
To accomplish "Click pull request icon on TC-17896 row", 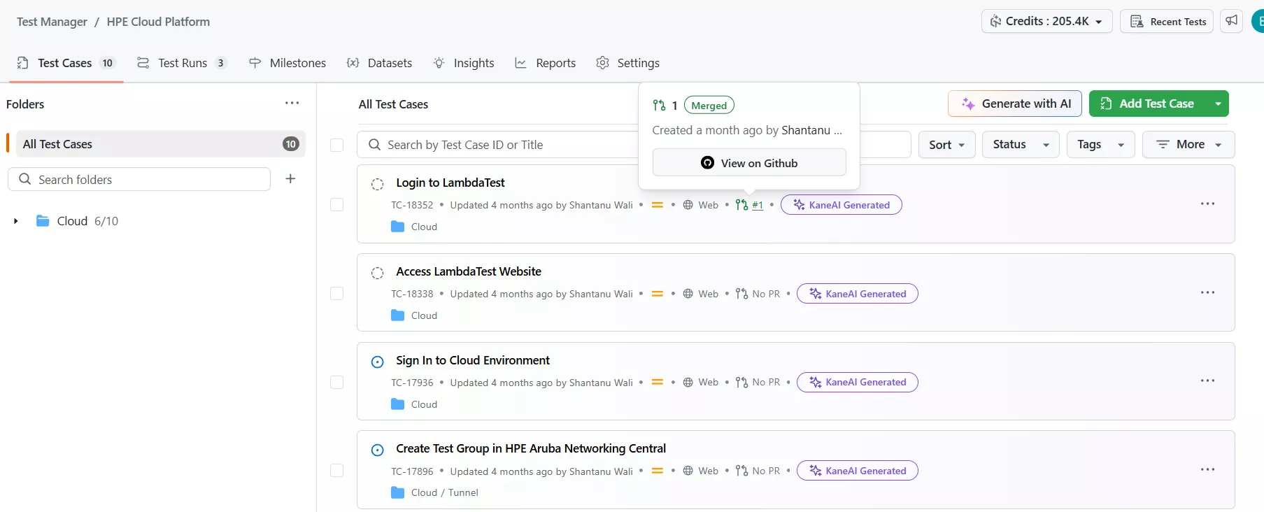I will 741,471.
